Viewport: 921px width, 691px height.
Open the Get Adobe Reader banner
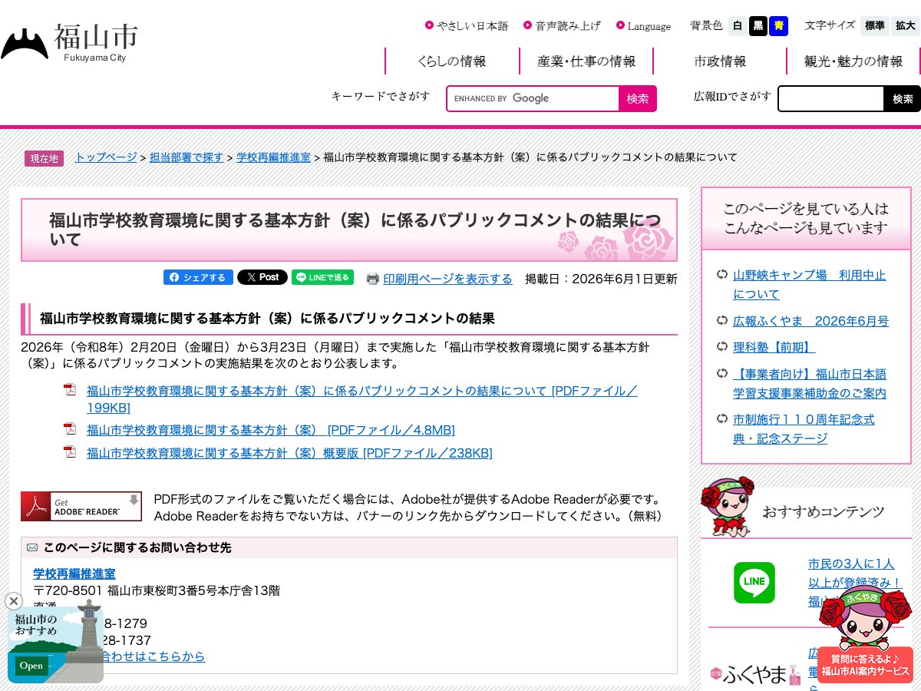pos(81,506)
